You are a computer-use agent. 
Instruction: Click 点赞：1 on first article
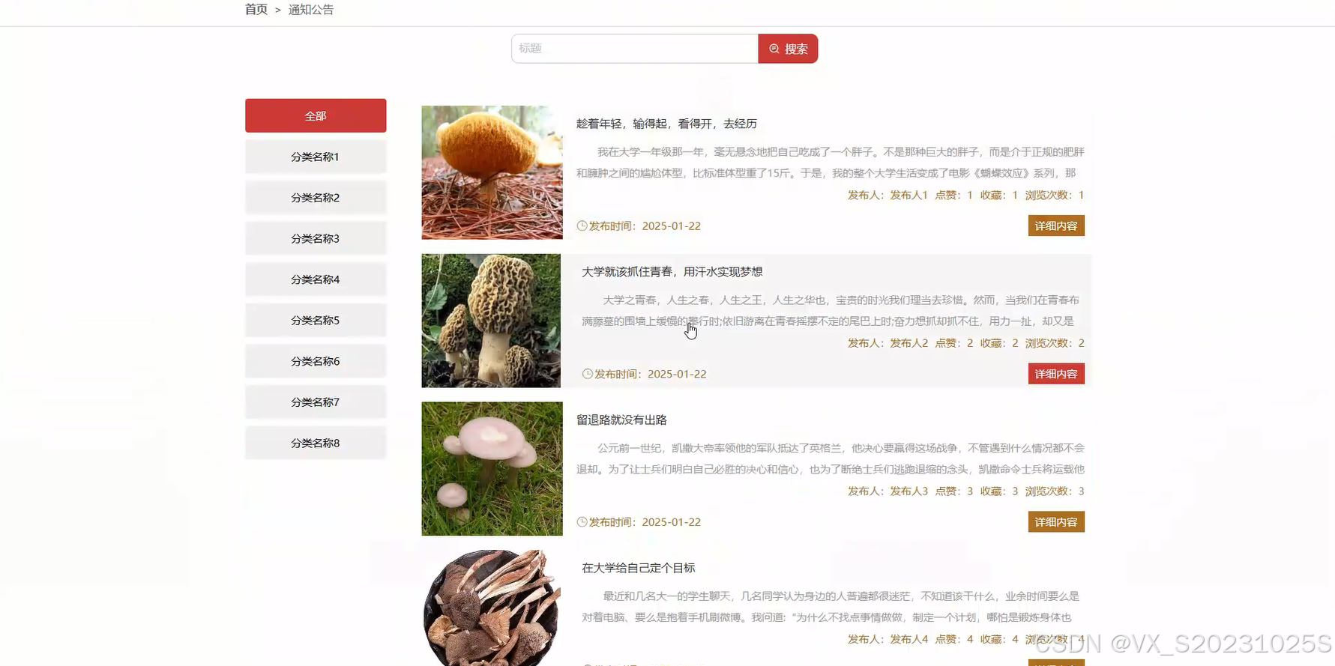[x=953, y=195]
